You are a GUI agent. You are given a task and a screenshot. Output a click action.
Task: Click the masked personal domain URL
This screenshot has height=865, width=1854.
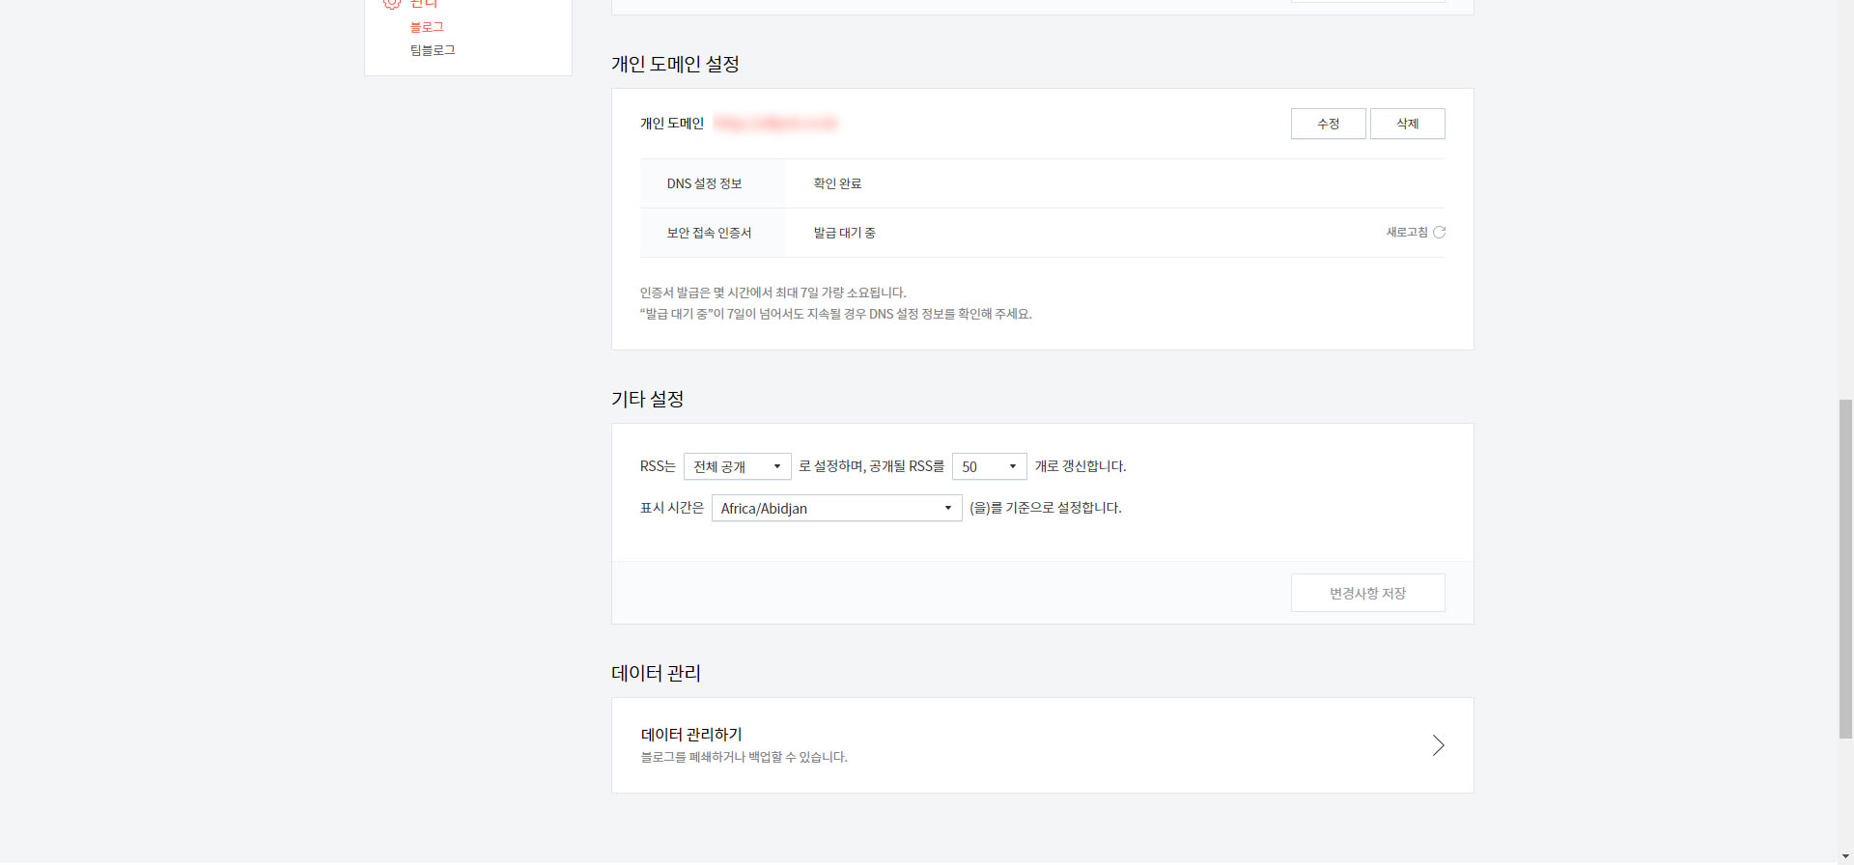click(775, 123)
